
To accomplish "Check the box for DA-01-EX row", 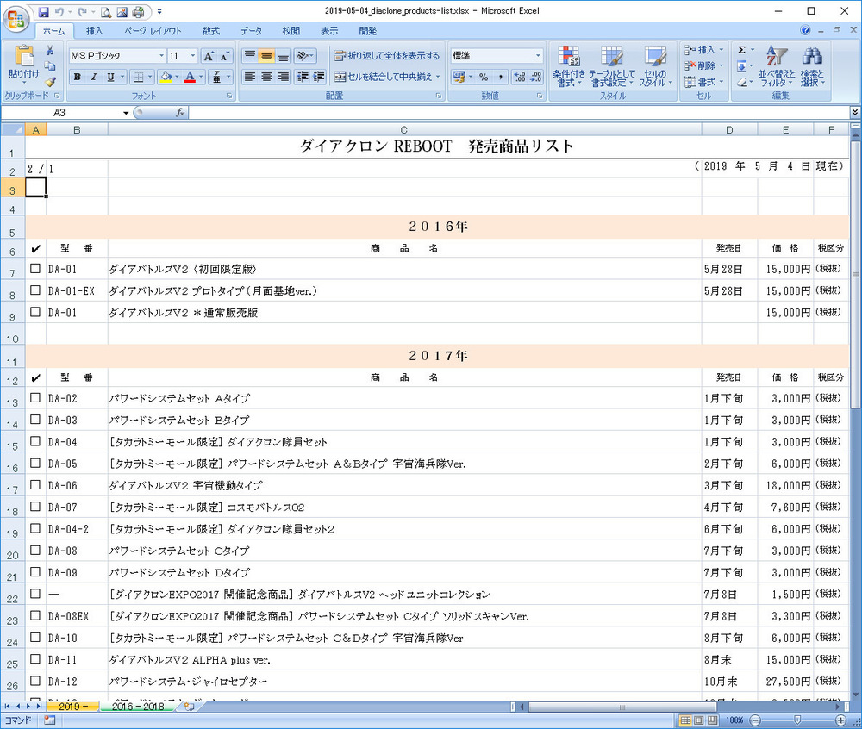I will [x=35, y=290].
